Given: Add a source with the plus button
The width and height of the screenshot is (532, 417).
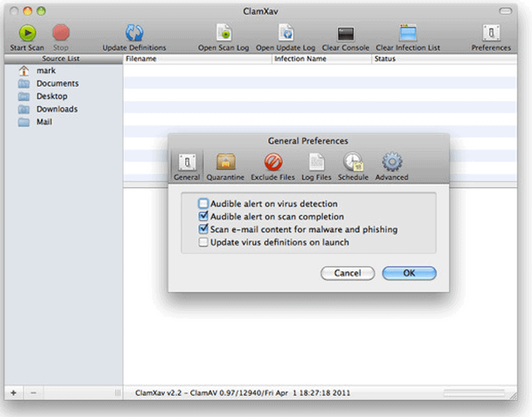Looking at the screenshot, I should pos(13,393).
